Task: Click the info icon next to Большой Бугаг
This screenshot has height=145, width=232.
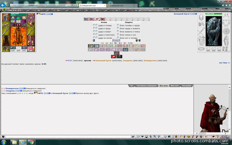Action: click(196, 14)
